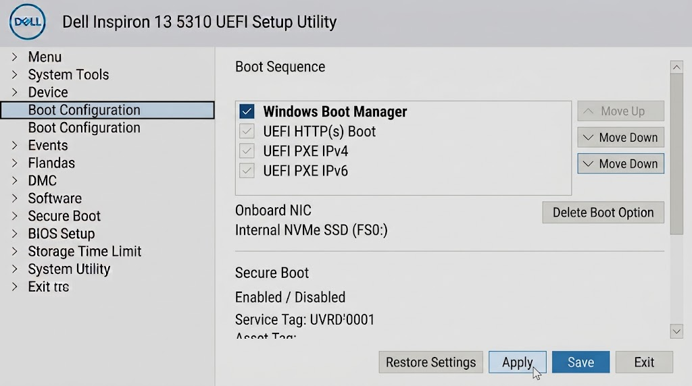The height and width of the screenshot is (386, 692).
Task: Click the Move Up button
Action: (620, 111)
